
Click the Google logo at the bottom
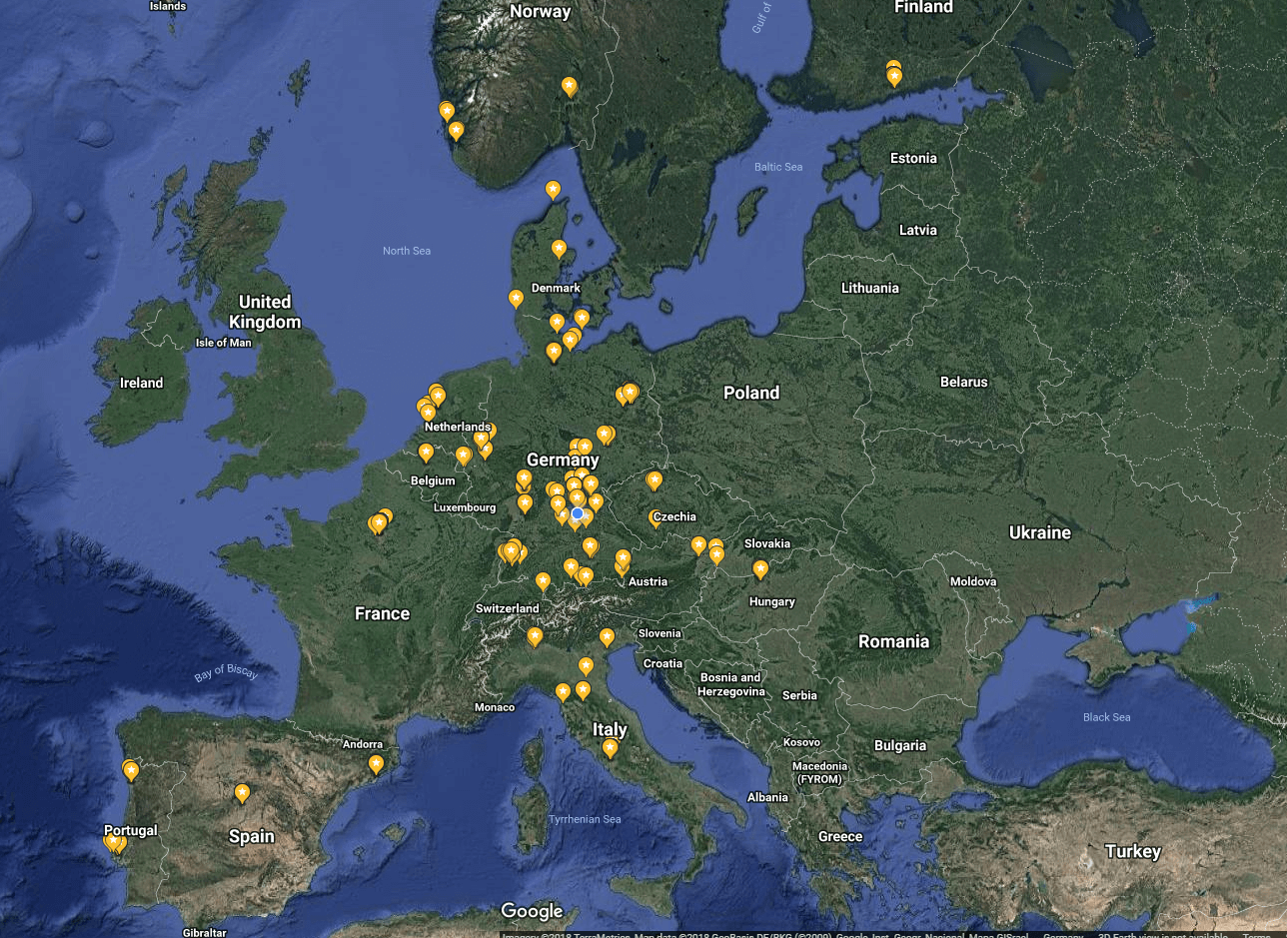tap(532, 911)
